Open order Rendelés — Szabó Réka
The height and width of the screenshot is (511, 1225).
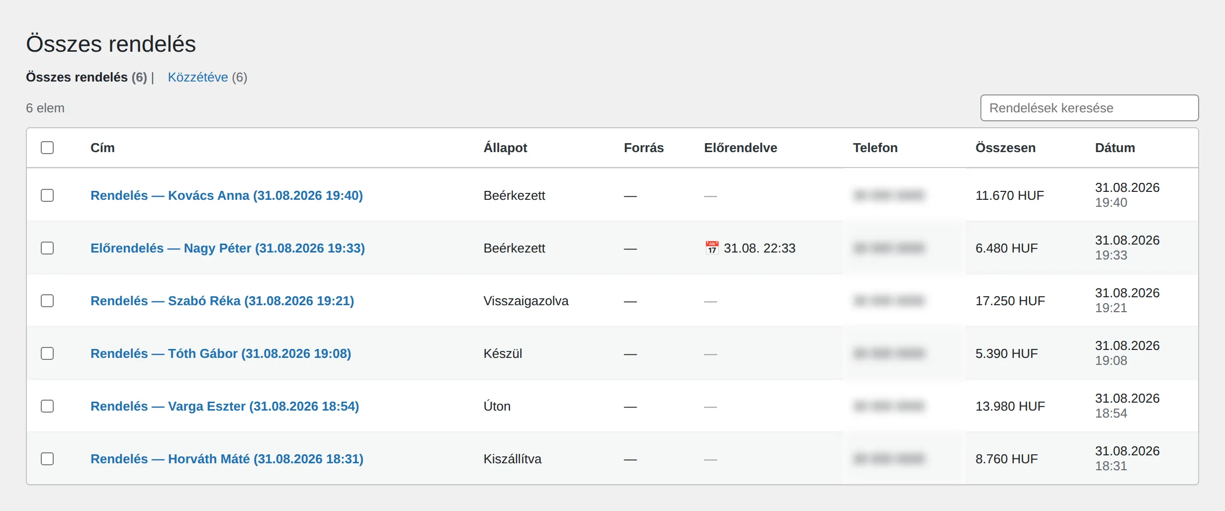(x=222, y=301)
